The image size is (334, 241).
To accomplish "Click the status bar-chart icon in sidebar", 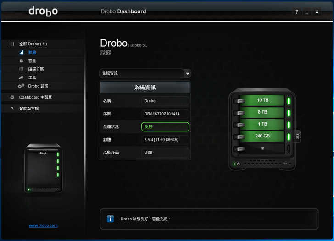I will click(x=21, y=52).
